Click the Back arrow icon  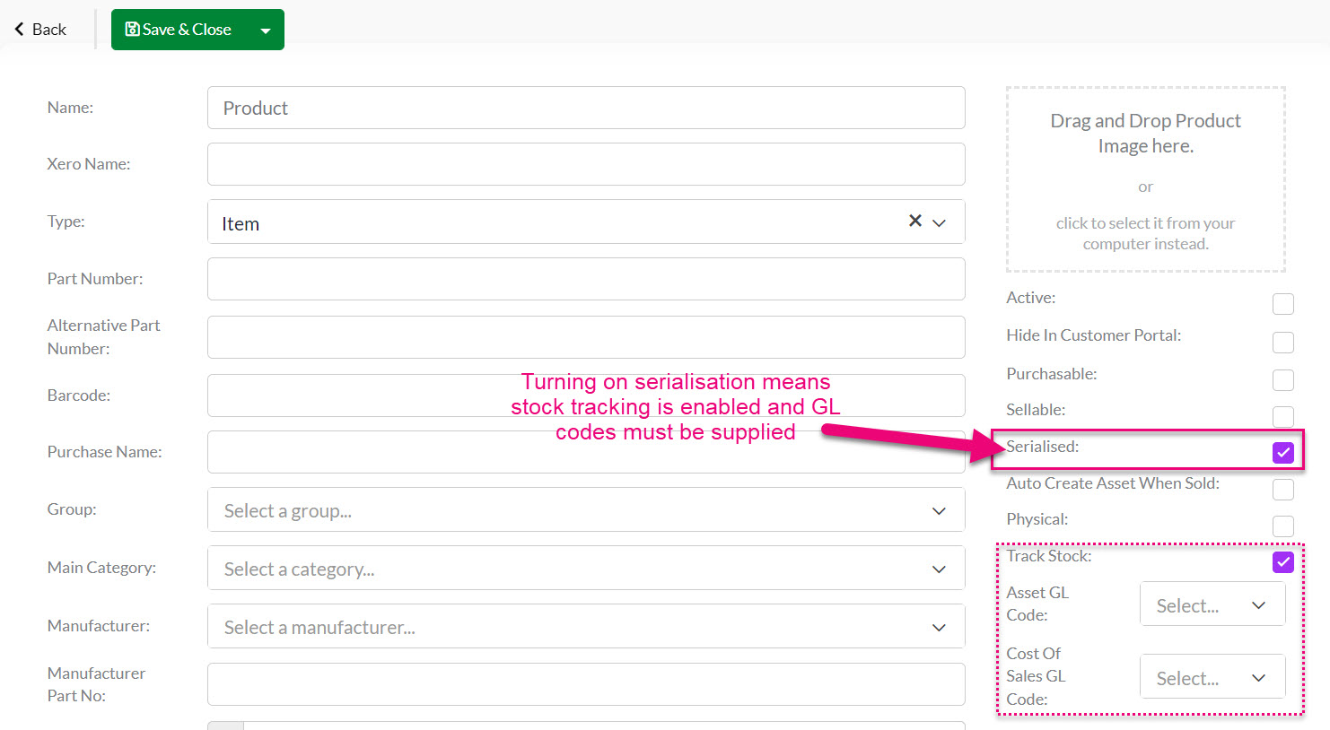click(19, 30)
